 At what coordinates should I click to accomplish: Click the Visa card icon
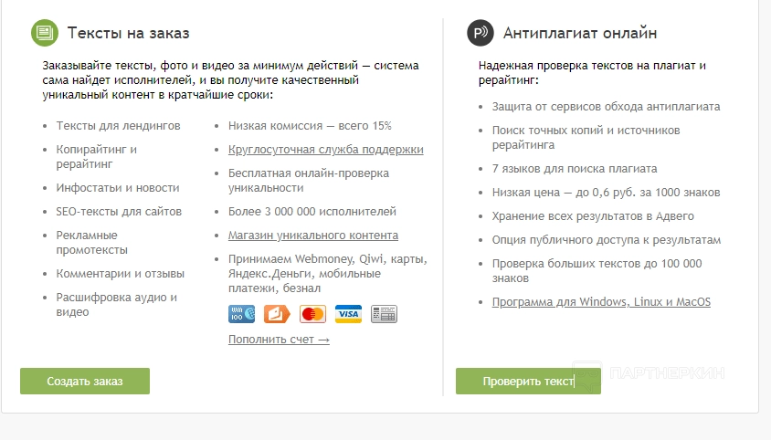[348, 314]
